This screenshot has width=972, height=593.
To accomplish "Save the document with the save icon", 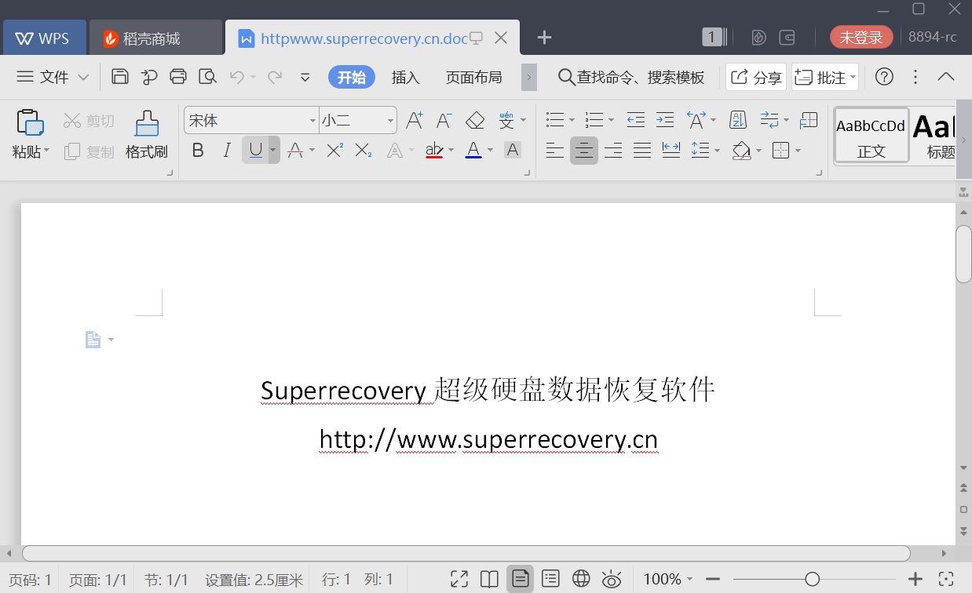I will pos(120,77).
